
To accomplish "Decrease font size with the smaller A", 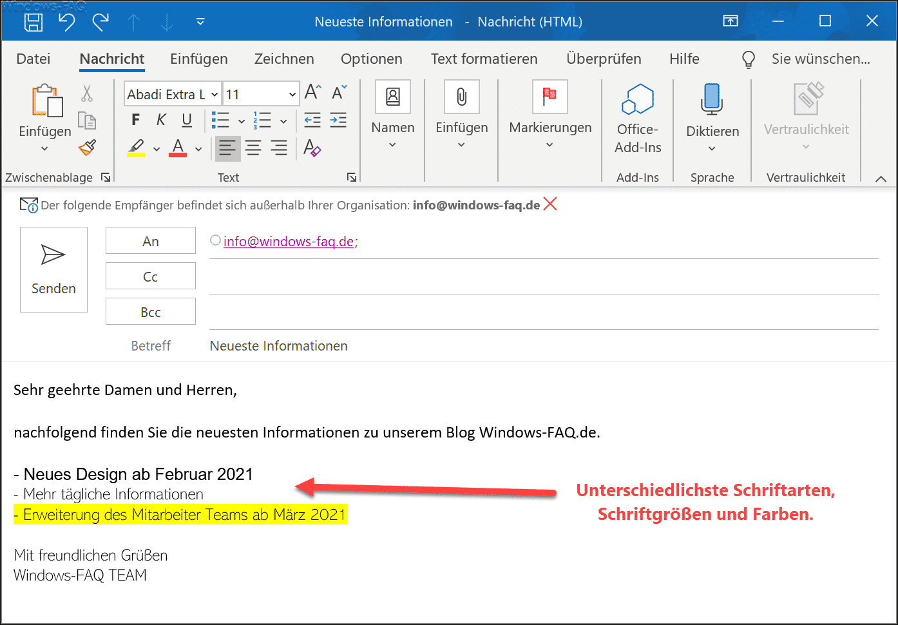I will pos(339,93).
